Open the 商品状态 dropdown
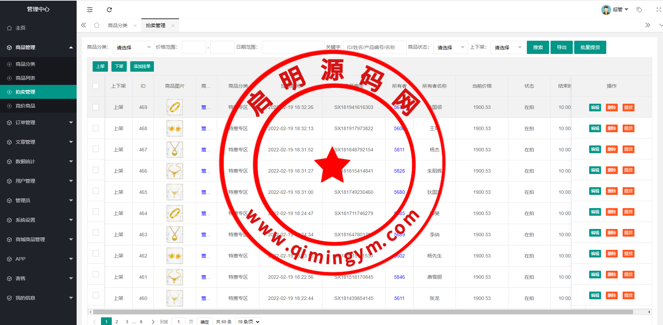This screenshot has height=325, width=663. 451,48
